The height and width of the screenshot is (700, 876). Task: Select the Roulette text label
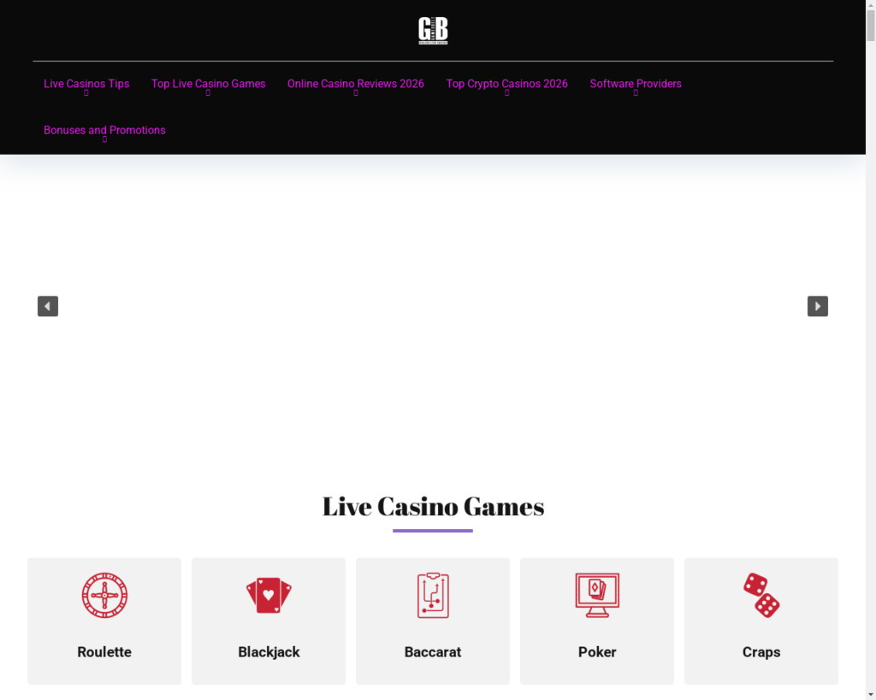click(x=104, y=652)
